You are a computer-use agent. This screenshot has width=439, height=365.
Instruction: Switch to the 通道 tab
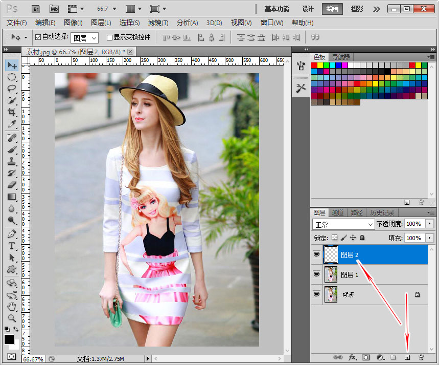(x=337, y=212)
